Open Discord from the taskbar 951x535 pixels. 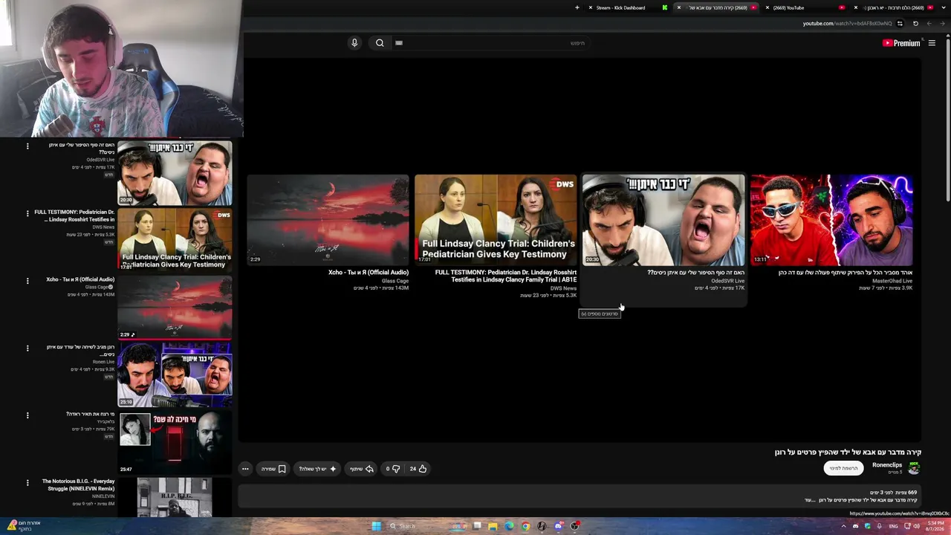click(558, 526)
